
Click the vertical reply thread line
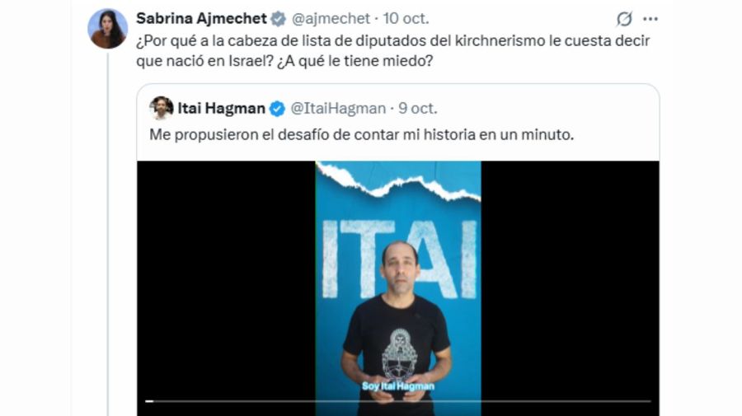coord(107,234)
